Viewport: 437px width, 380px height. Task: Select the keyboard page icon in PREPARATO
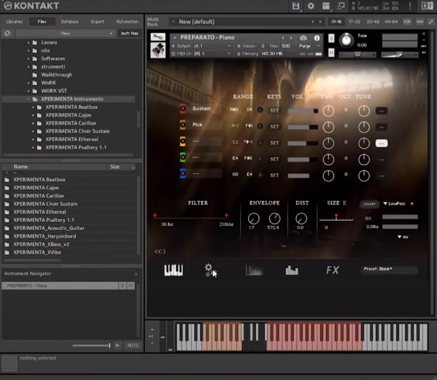point(173,269)
